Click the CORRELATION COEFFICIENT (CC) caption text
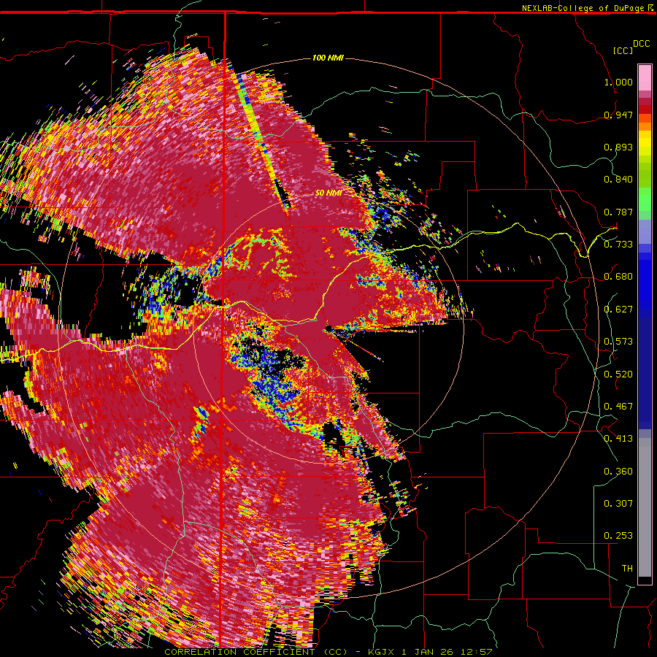 point(256,652)
